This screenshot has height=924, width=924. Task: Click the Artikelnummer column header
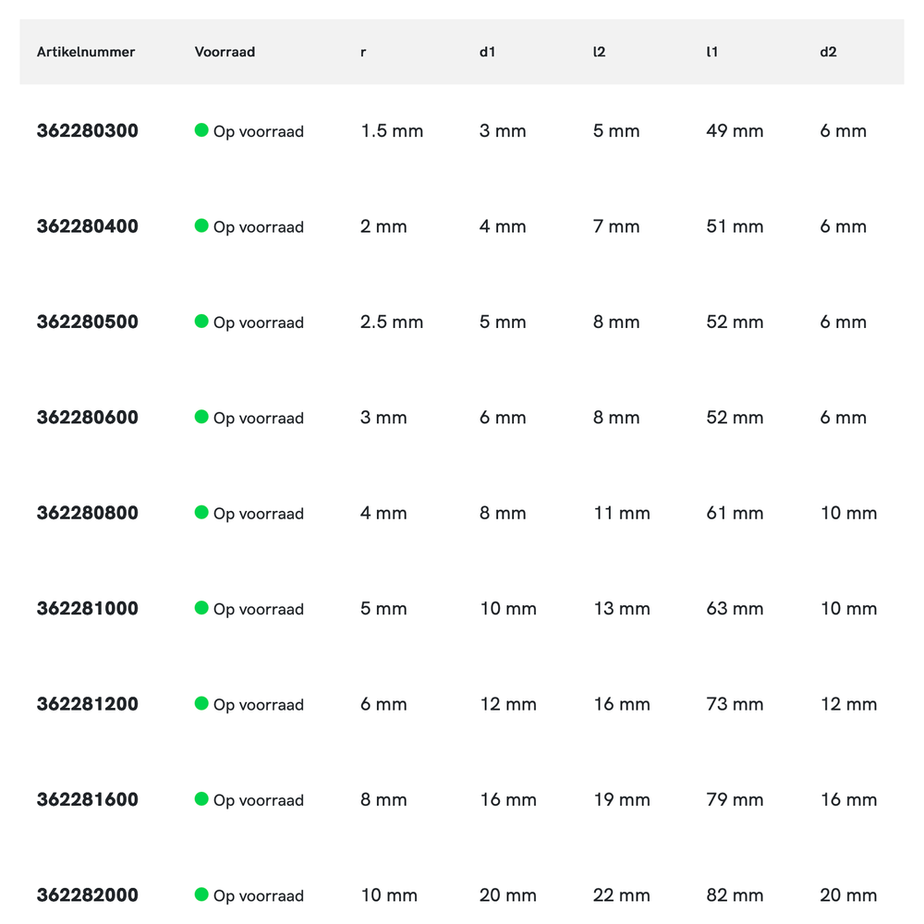(86, 52)
